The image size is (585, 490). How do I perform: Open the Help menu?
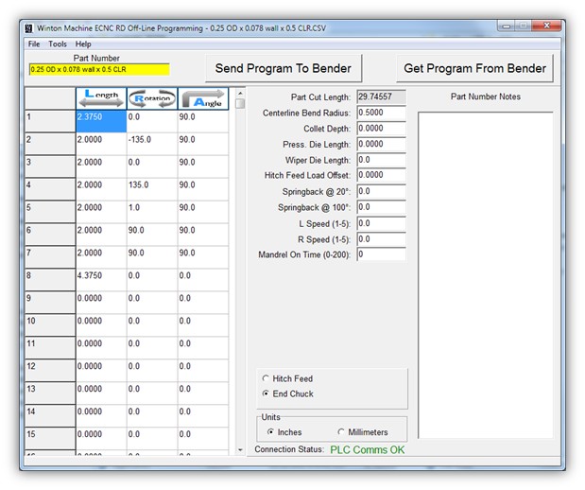tap(83, 44)
